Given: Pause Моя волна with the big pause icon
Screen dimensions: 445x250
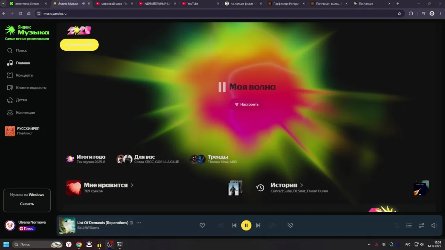Looking at the screenshot, I should pos(222,87).
